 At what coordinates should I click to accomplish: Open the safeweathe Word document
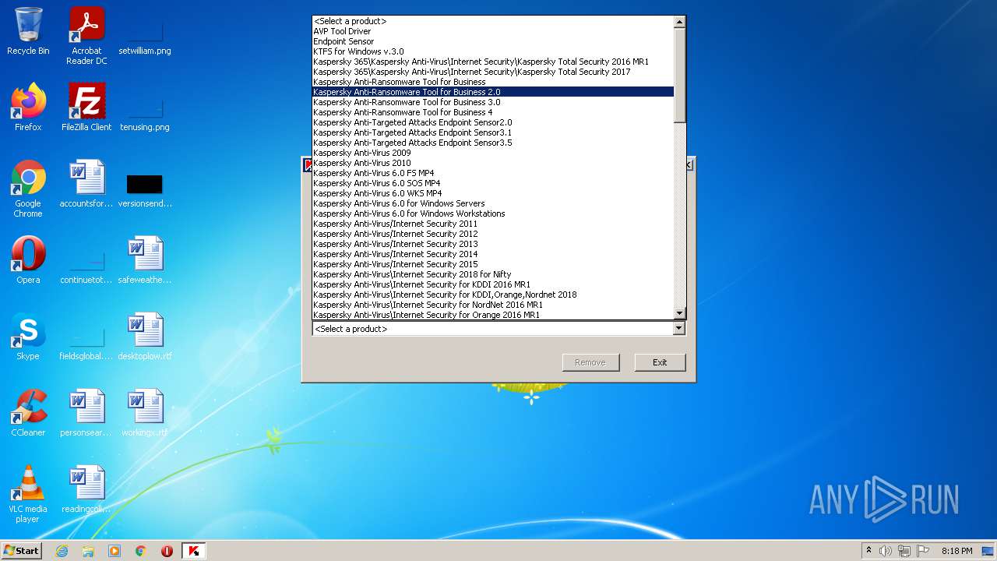point(145,260)
